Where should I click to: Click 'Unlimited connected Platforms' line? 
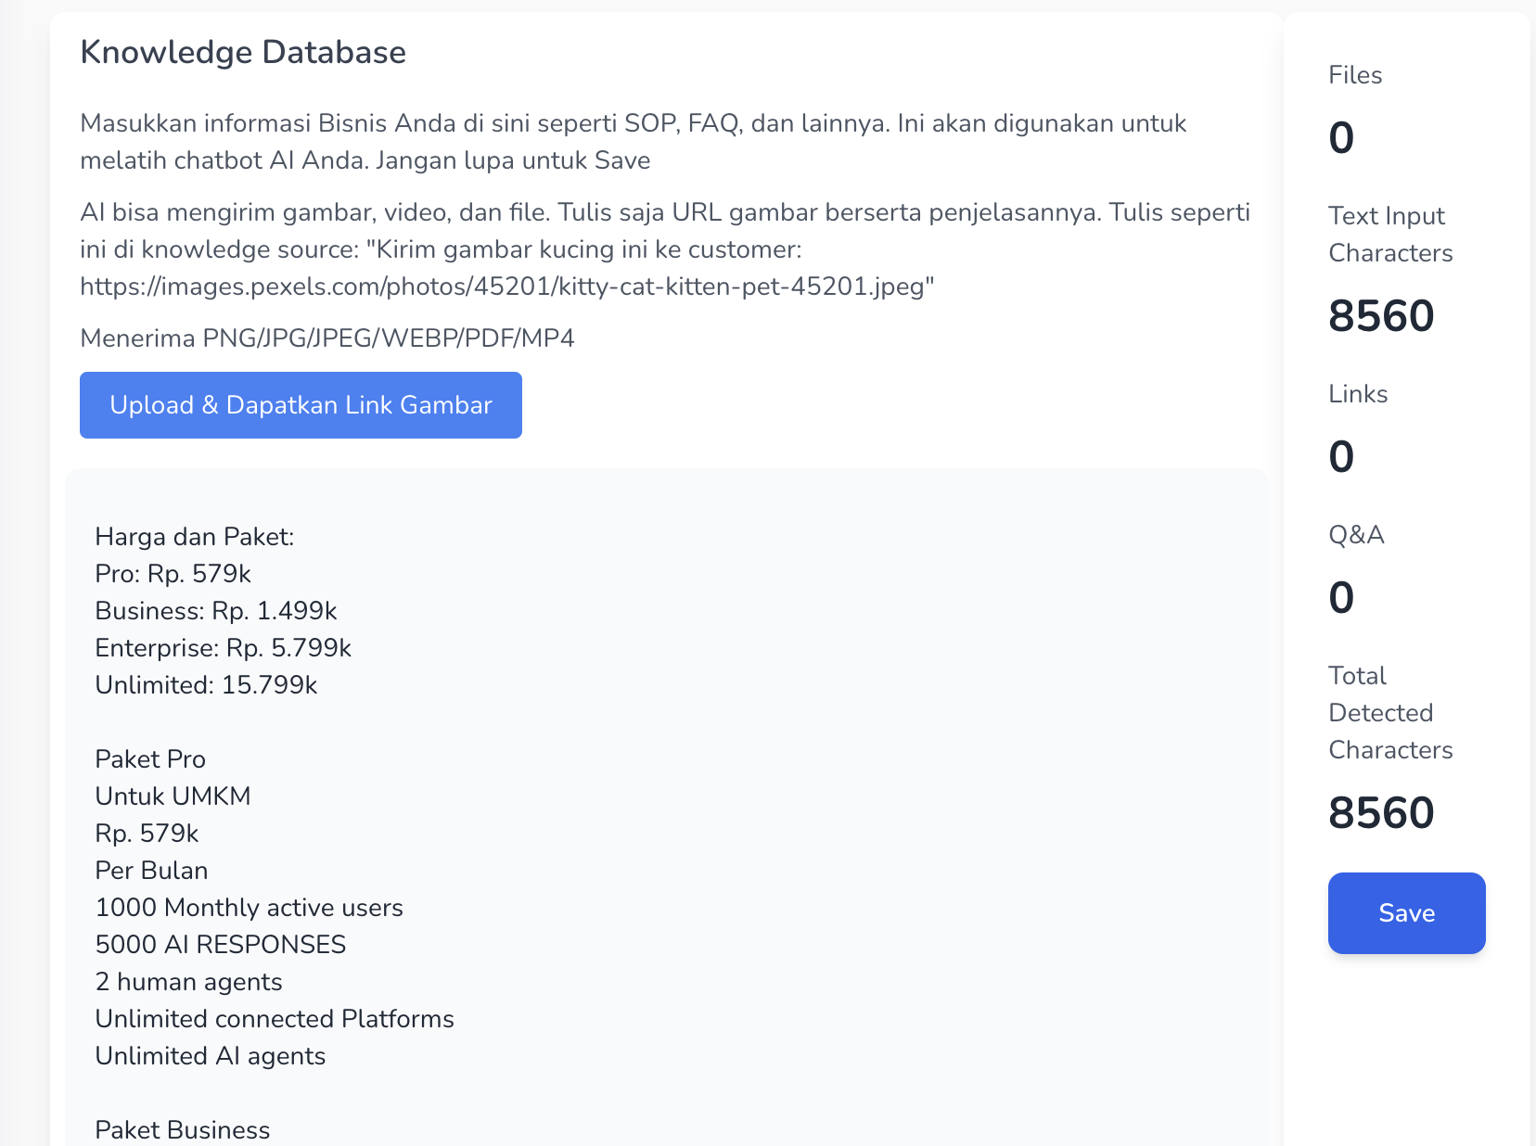click(275, 1019)
